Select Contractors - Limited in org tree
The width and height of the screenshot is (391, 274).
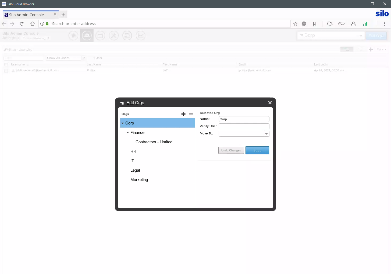point(154,142)
